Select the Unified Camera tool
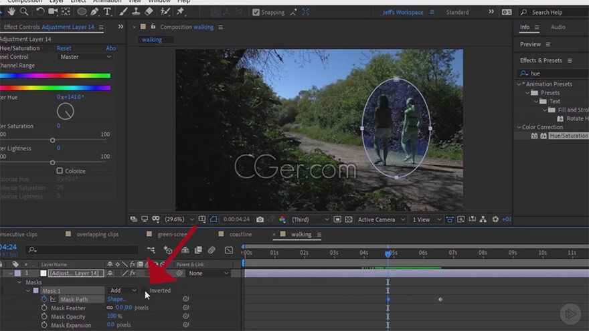The height and width of the screenshot is (331, 589). pyautogui.click(x=53, y=12)
